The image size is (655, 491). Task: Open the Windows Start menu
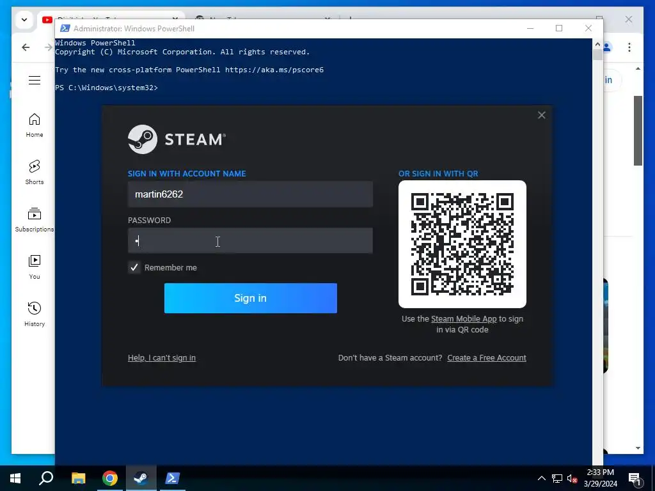click(15, 478)
